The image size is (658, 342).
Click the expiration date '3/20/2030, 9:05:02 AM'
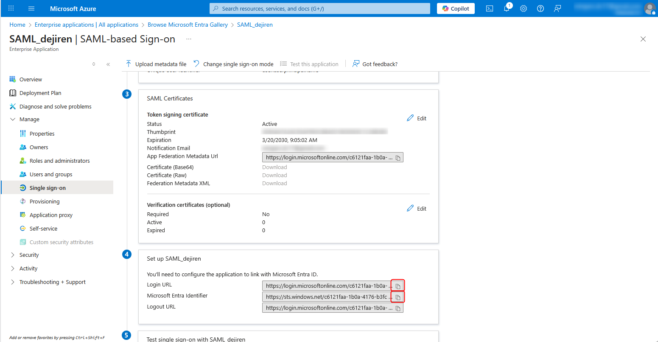tap(290, 140)
